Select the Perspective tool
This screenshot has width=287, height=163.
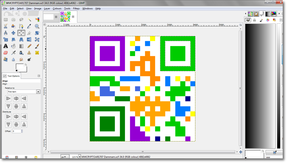[21, 39]
